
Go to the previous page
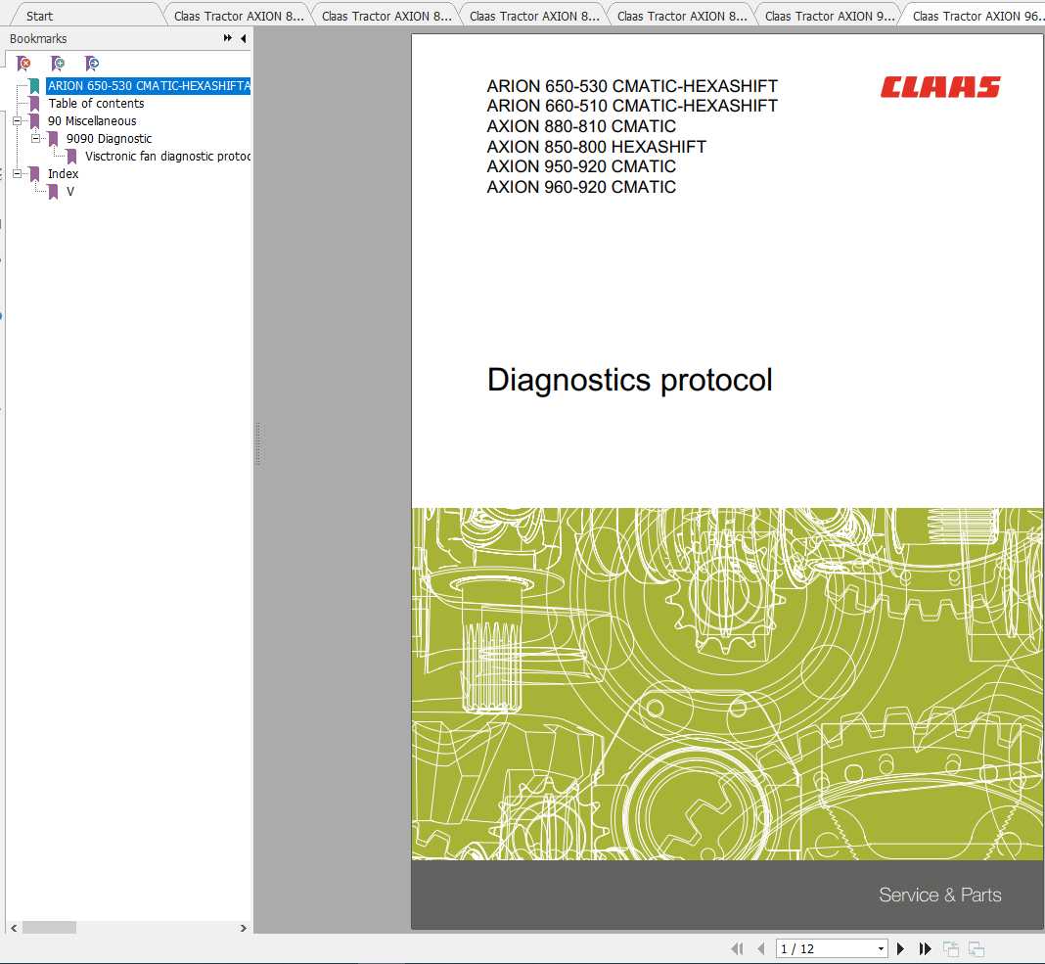coord(761,947)
